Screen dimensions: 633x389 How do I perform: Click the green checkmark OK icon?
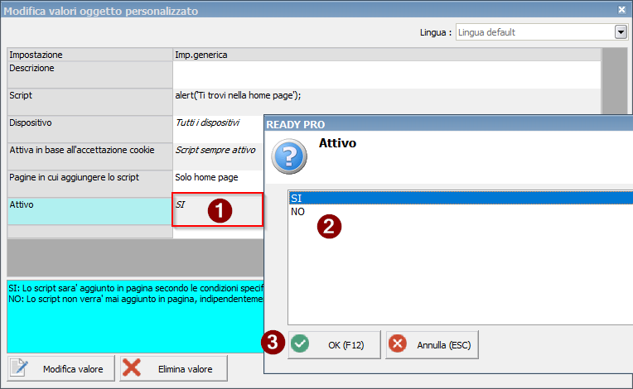coord(300,344)
